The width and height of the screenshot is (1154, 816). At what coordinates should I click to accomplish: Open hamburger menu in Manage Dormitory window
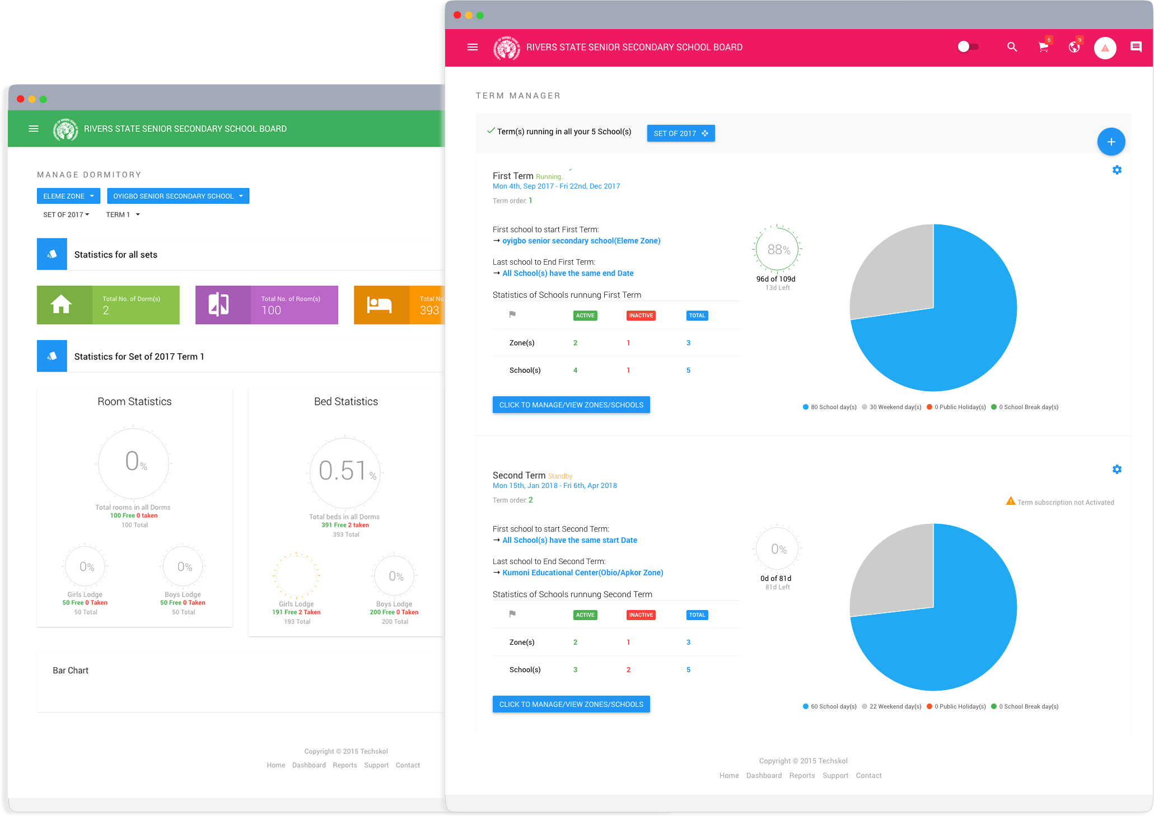pyautogui.click(x=33, y=129)
